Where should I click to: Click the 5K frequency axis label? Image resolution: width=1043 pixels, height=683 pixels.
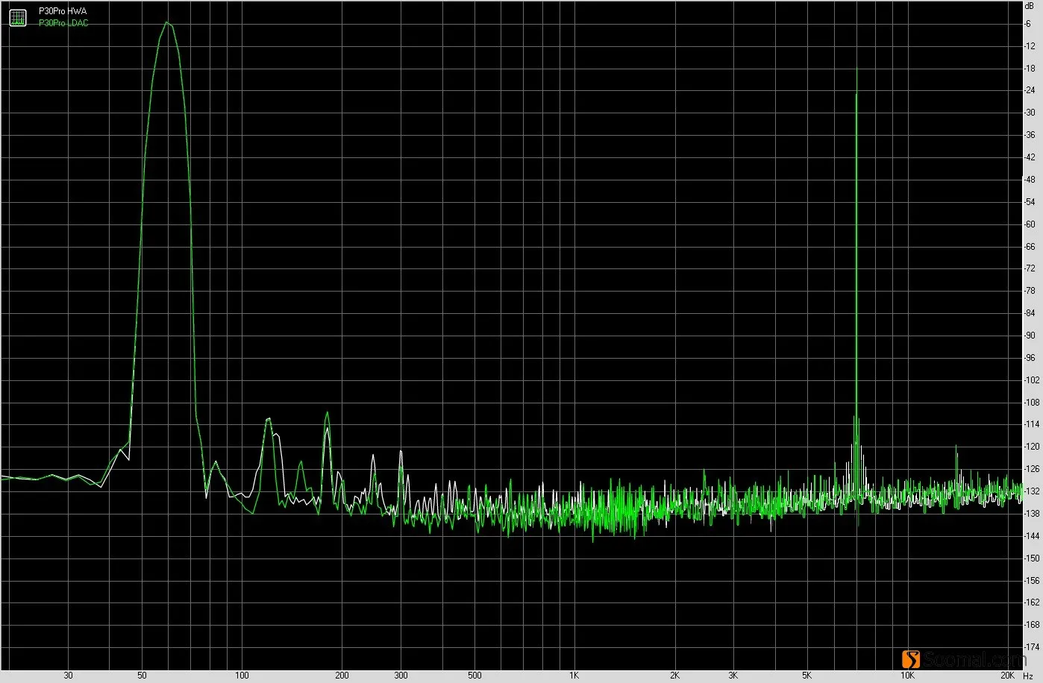(806, 676)
